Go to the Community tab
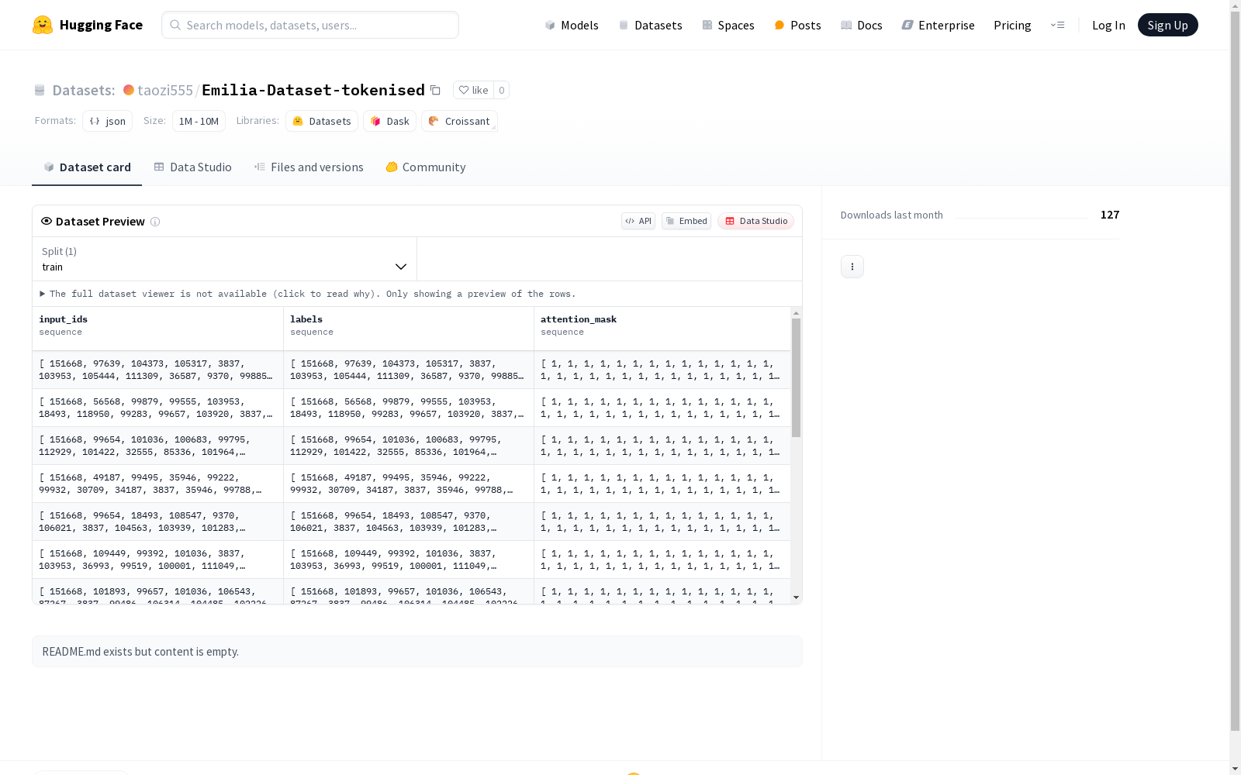 pos(426,167)
